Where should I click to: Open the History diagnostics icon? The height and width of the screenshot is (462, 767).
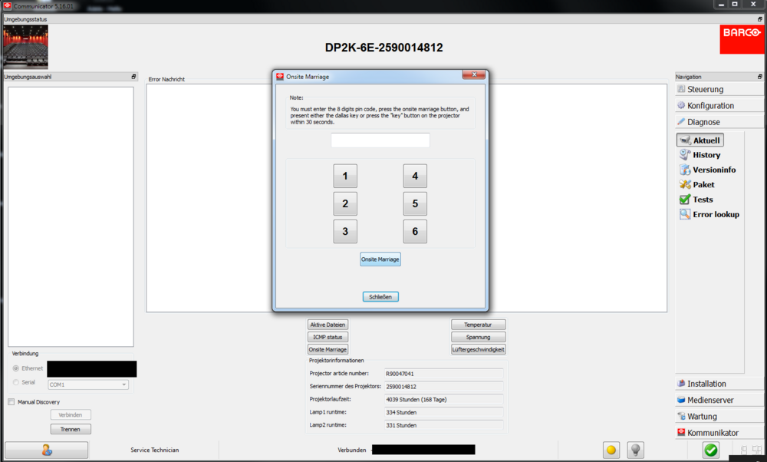click(686, 155)
